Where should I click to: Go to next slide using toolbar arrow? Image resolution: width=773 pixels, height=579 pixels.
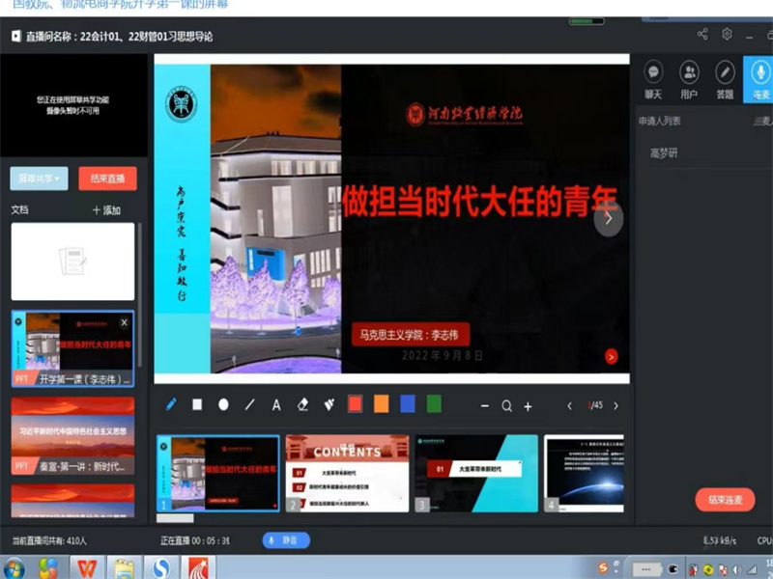(616, 406)
